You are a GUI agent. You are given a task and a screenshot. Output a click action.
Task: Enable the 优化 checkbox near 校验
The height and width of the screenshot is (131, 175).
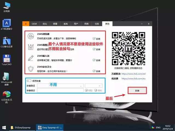(x=96, y=90)
